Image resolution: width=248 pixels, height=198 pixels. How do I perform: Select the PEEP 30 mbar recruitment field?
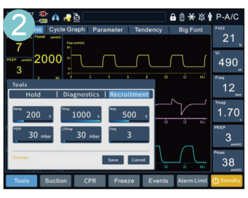tap(33, 135)
